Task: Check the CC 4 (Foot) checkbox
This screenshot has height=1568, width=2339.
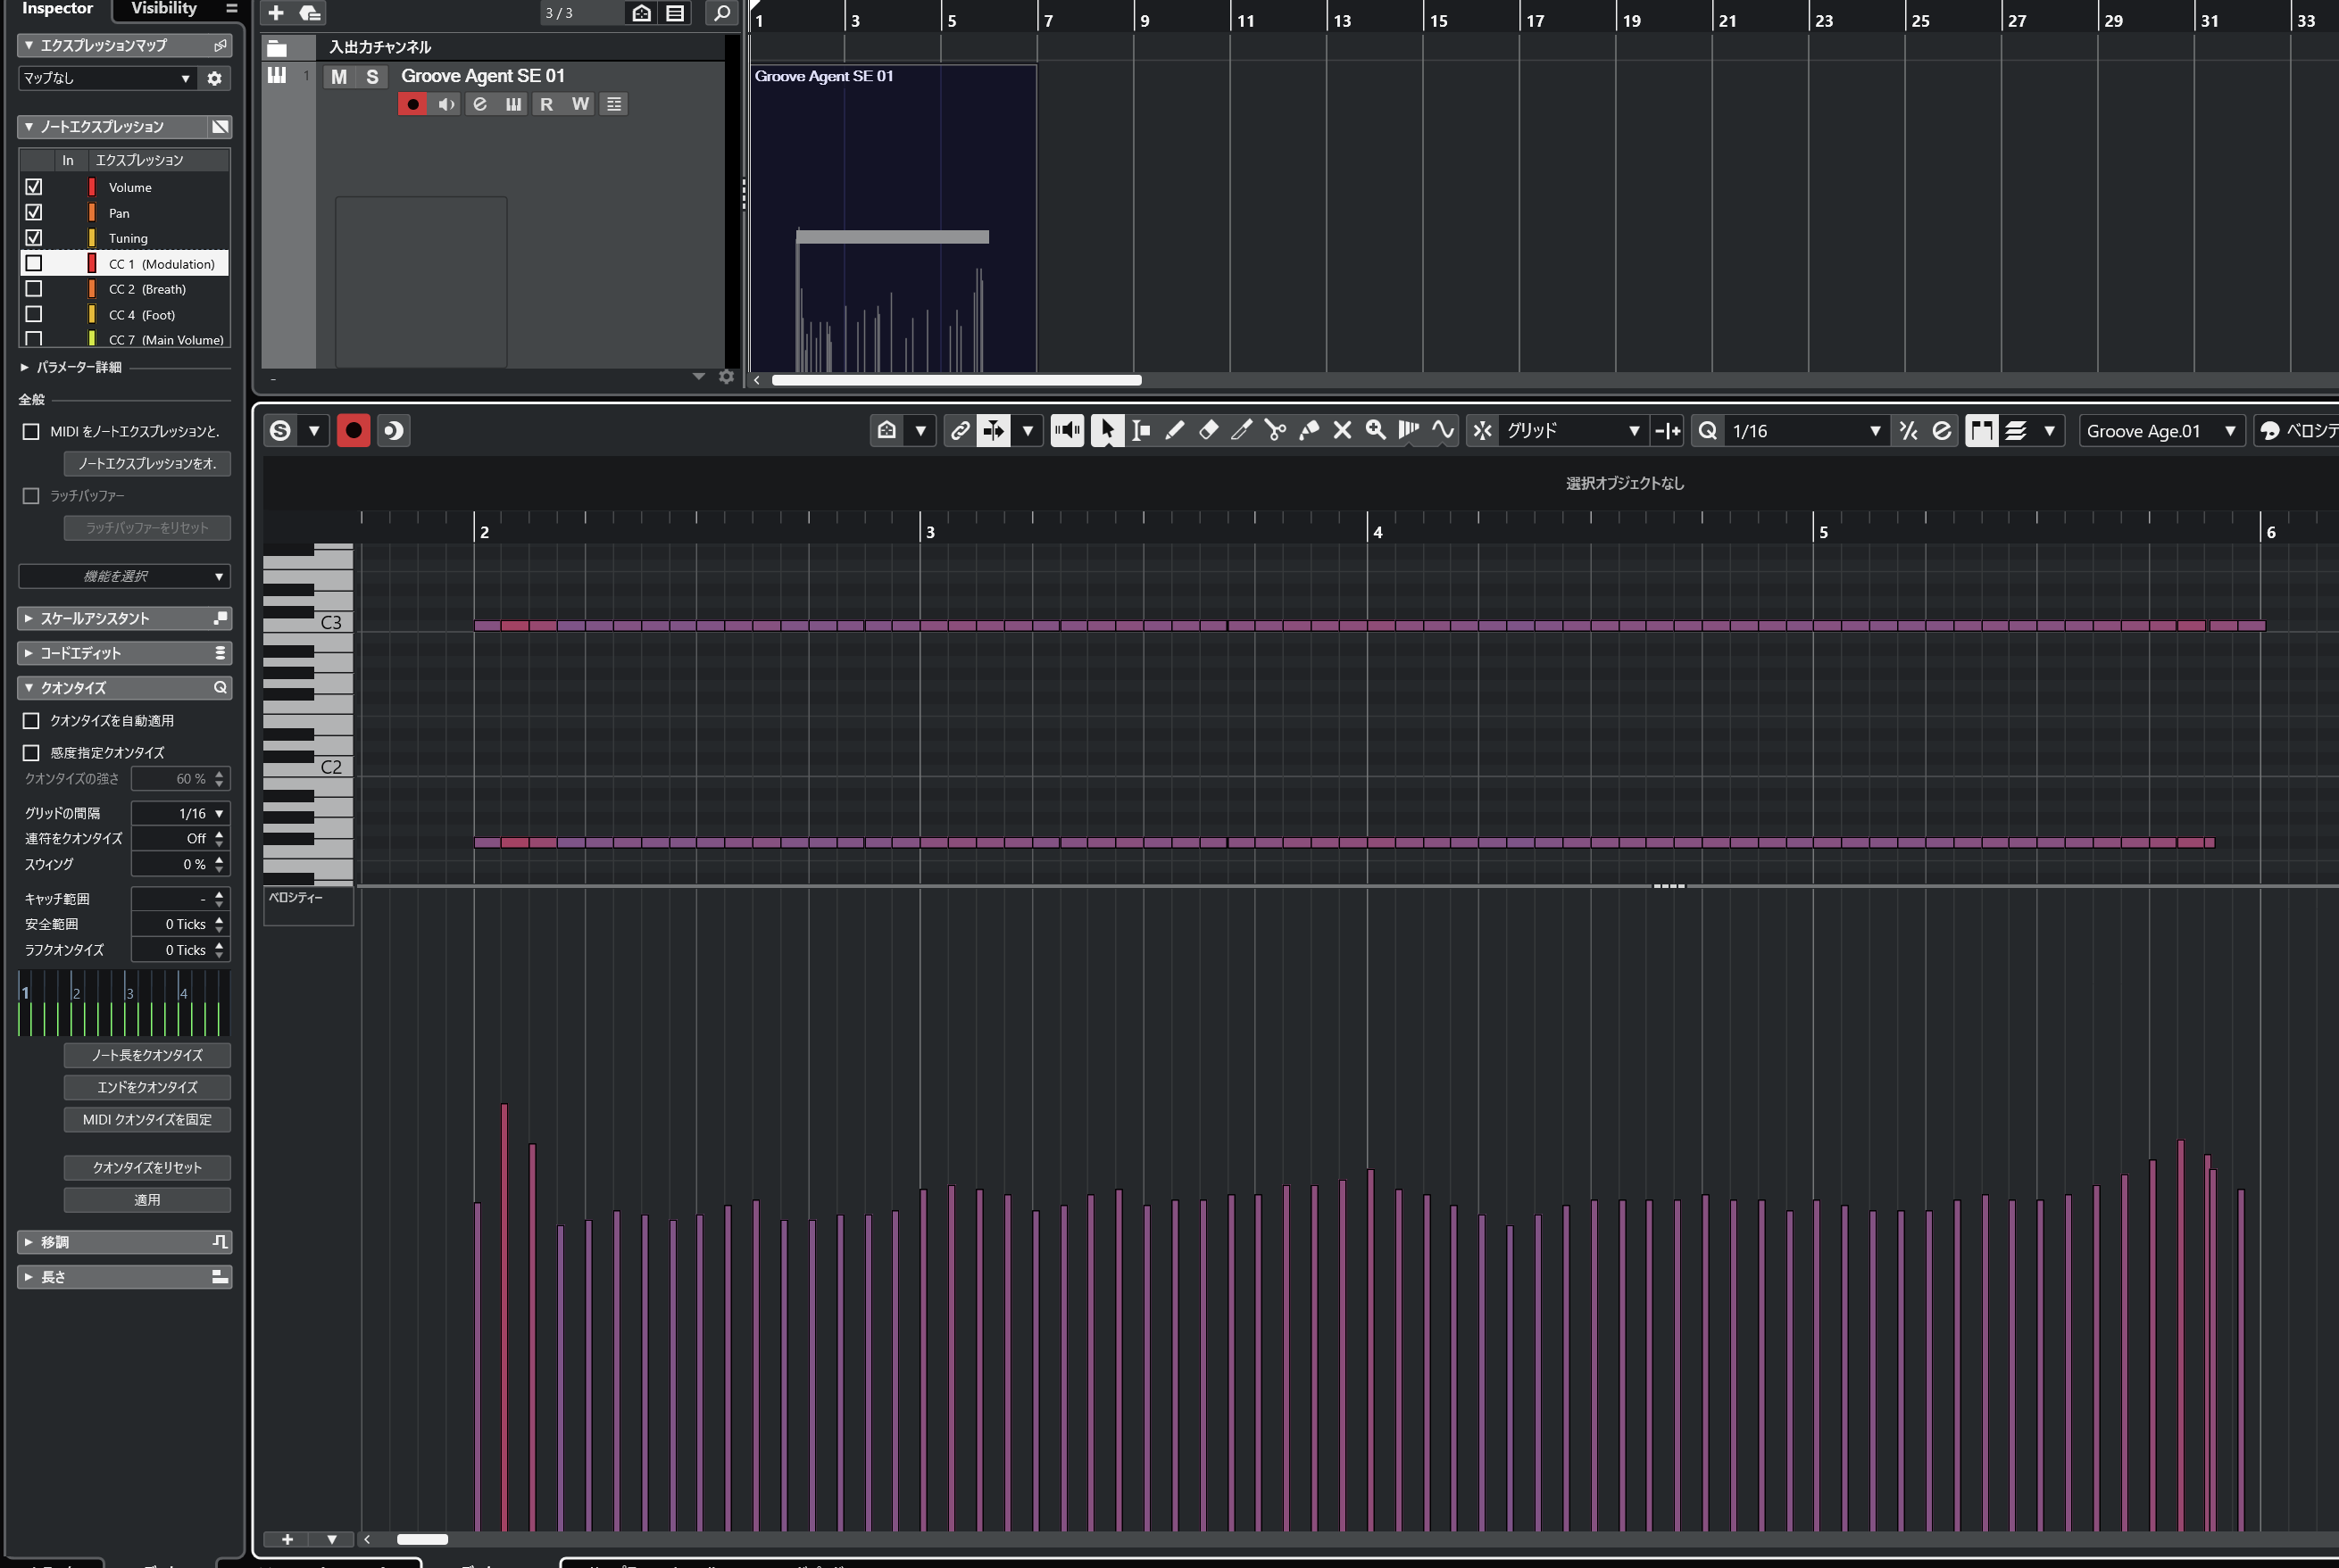Action: [x=34, y=314]
